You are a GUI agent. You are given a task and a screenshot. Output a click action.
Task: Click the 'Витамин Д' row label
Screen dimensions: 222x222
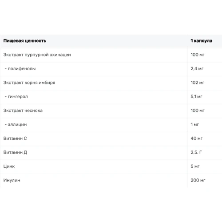[x=15, y=152]
